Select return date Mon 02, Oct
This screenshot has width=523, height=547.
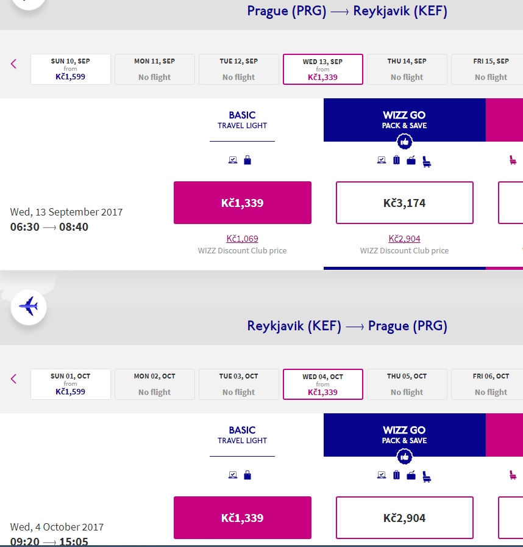coord(155,384)
